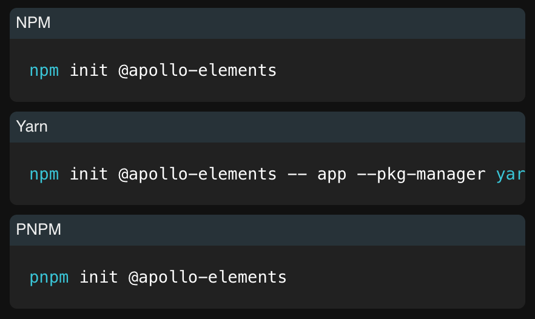Screen dimensions: 535x319
Task: Click the cyan npm keyword in Yarn block
Action: pyautogui.click(x=44, y=174)
